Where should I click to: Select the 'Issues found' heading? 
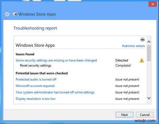pos(25,54)
